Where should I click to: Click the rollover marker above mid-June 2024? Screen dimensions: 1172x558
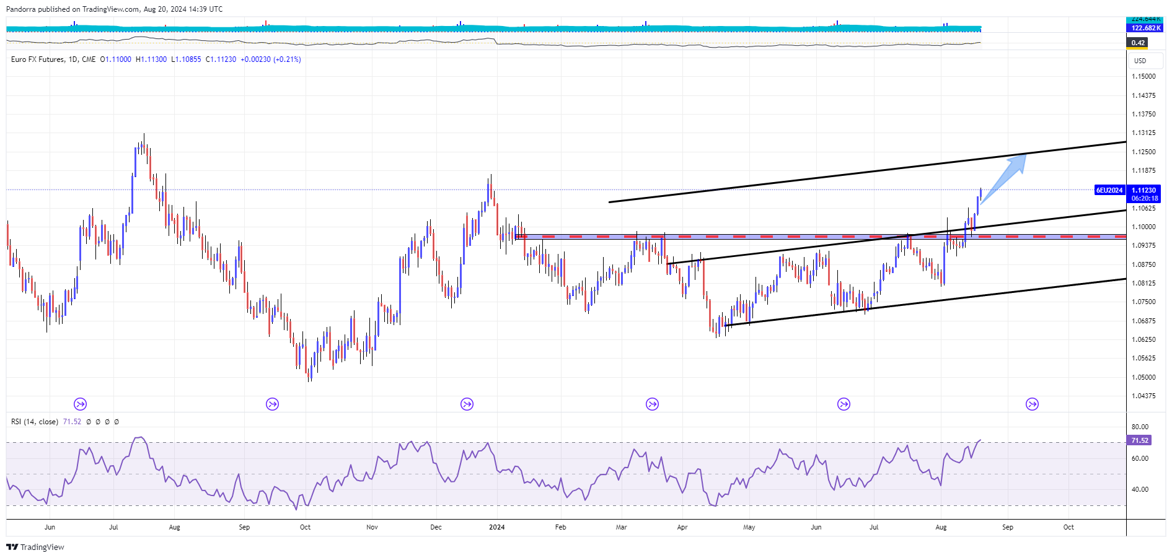click(844, 404)
